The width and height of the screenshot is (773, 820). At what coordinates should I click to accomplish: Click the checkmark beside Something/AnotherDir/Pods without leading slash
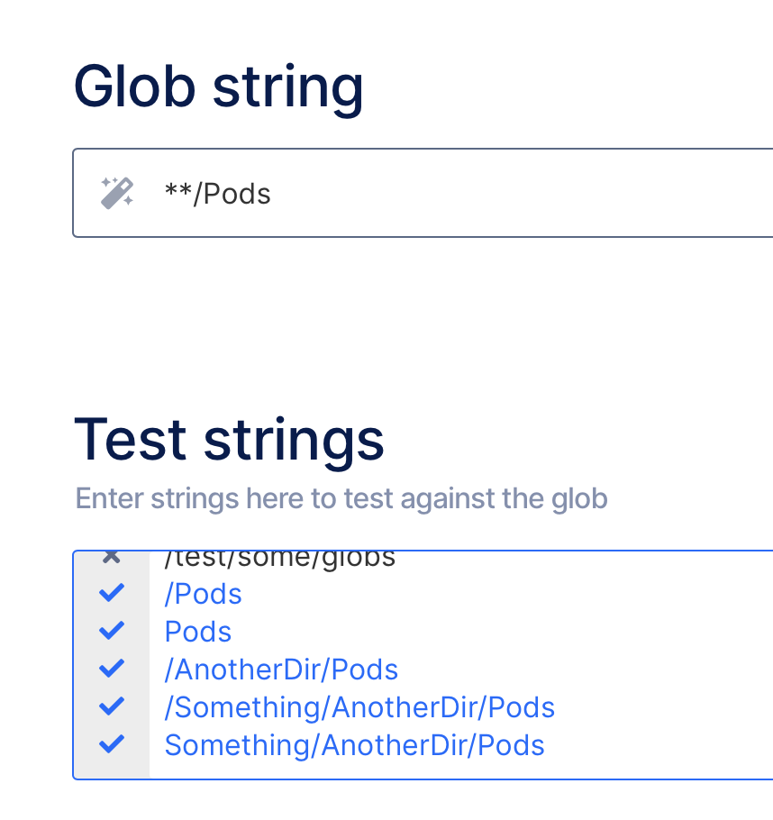click(112, 744)
